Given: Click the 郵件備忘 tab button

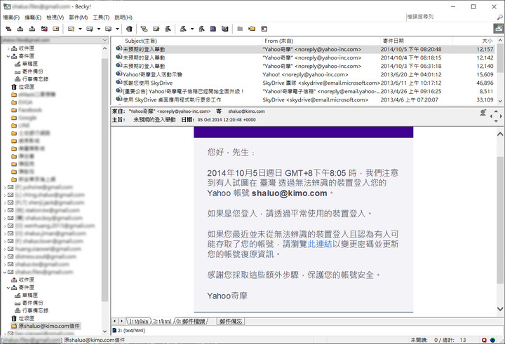Looking at the screenshot, I should point(231,321).
